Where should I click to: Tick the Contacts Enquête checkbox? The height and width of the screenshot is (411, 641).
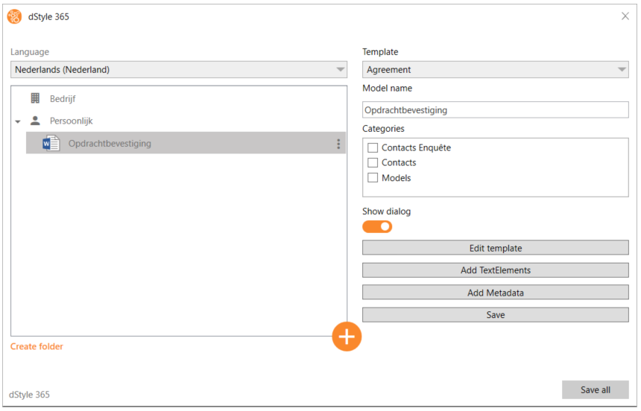(373, 147)
